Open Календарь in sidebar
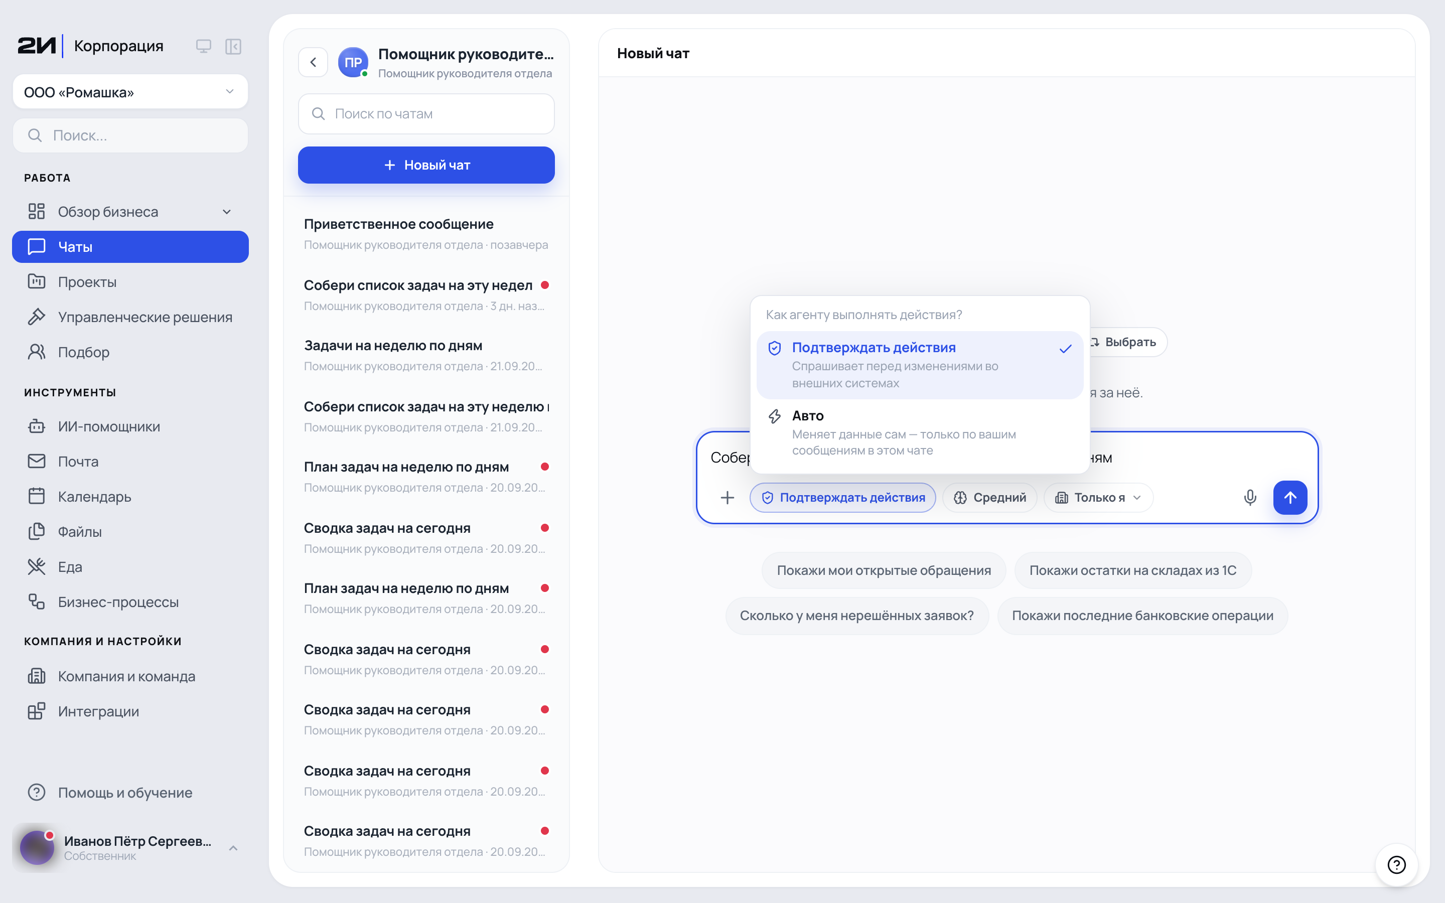The width and height of the screenshot is (1445, 903). [x=130, y=497]
